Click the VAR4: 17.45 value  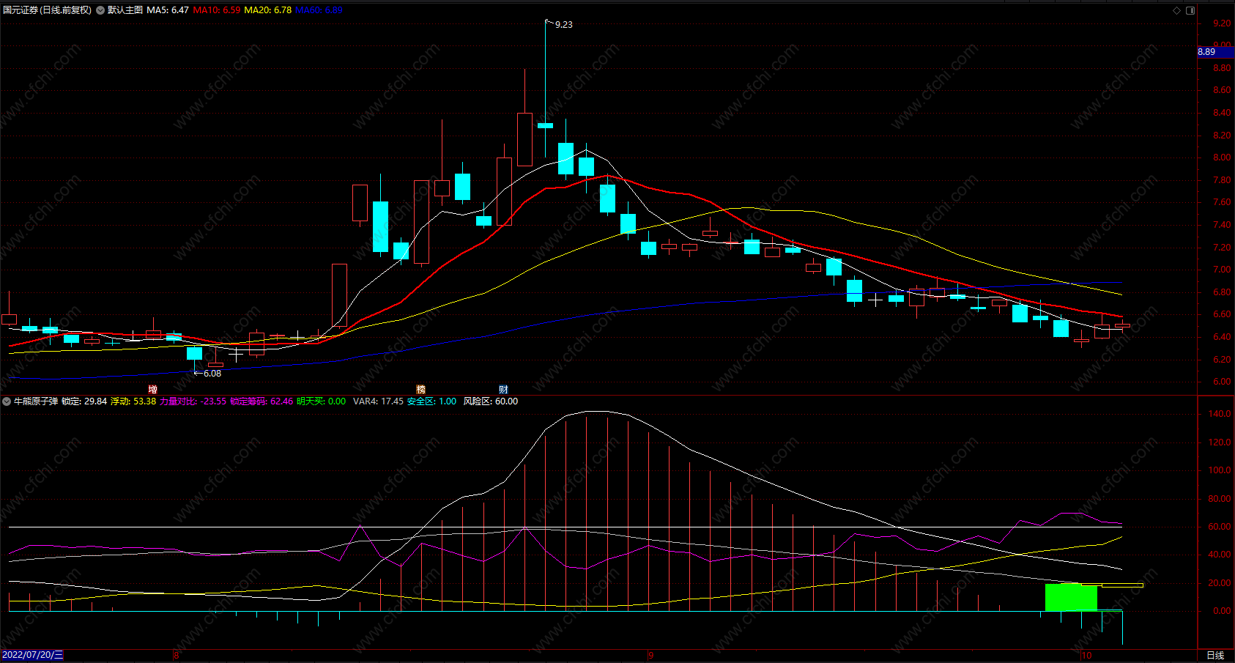(x=378, y=401)
